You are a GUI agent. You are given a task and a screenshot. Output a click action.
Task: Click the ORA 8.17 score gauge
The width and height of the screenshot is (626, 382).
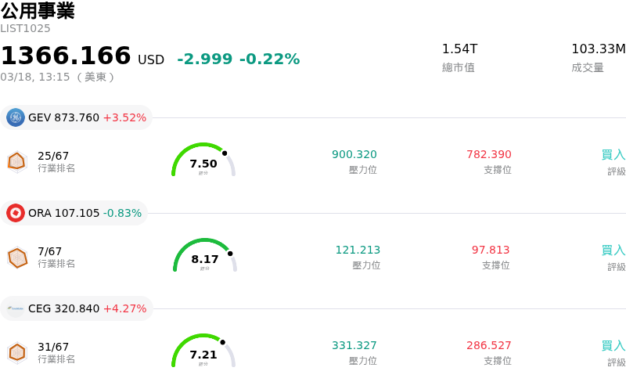coord(205,258)
